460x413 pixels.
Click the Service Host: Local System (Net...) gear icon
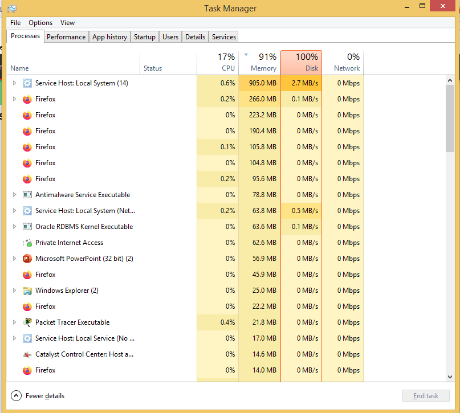(x=27, y=211)
